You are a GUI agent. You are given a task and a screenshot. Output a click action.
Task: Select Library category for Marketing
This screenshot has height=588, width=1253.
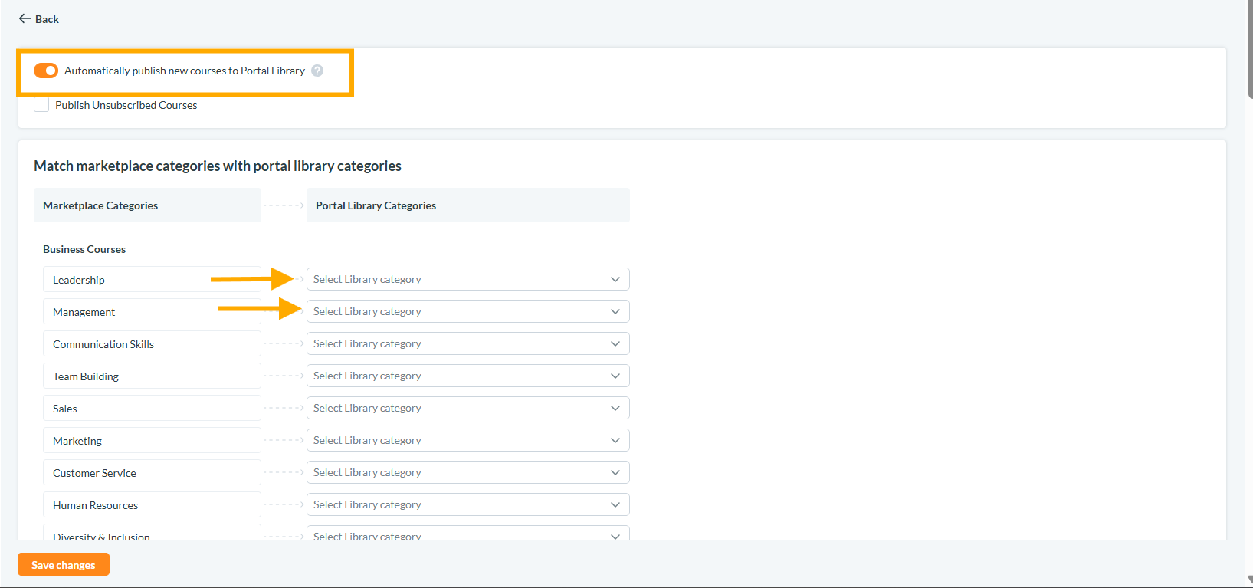tap(468, 440)
